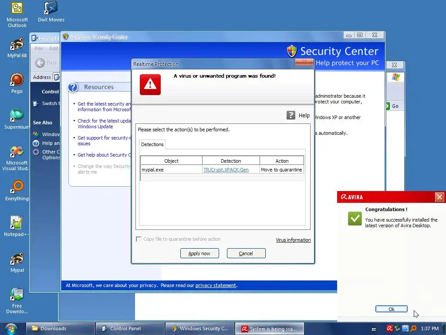Click the Windows flag logo in Control Panel
This screenshot has height=335, width=446.
point(395,77)
